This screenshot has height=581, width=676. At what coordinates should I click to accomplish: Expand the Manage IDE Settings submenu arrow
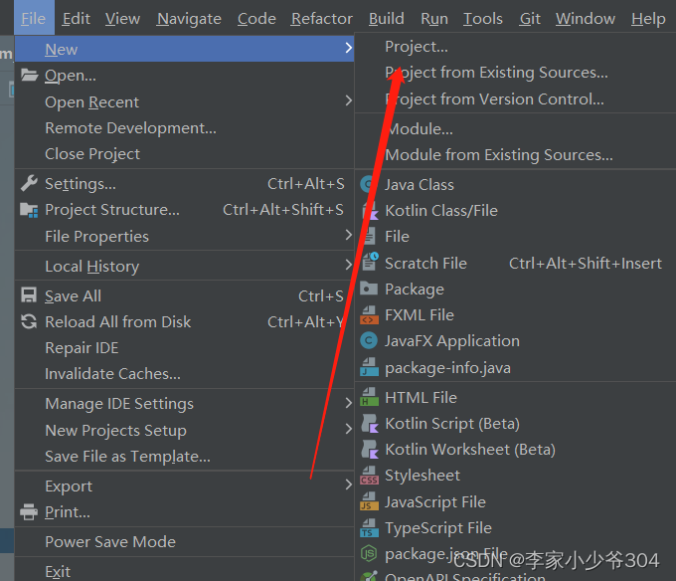(x=348, y=403)
